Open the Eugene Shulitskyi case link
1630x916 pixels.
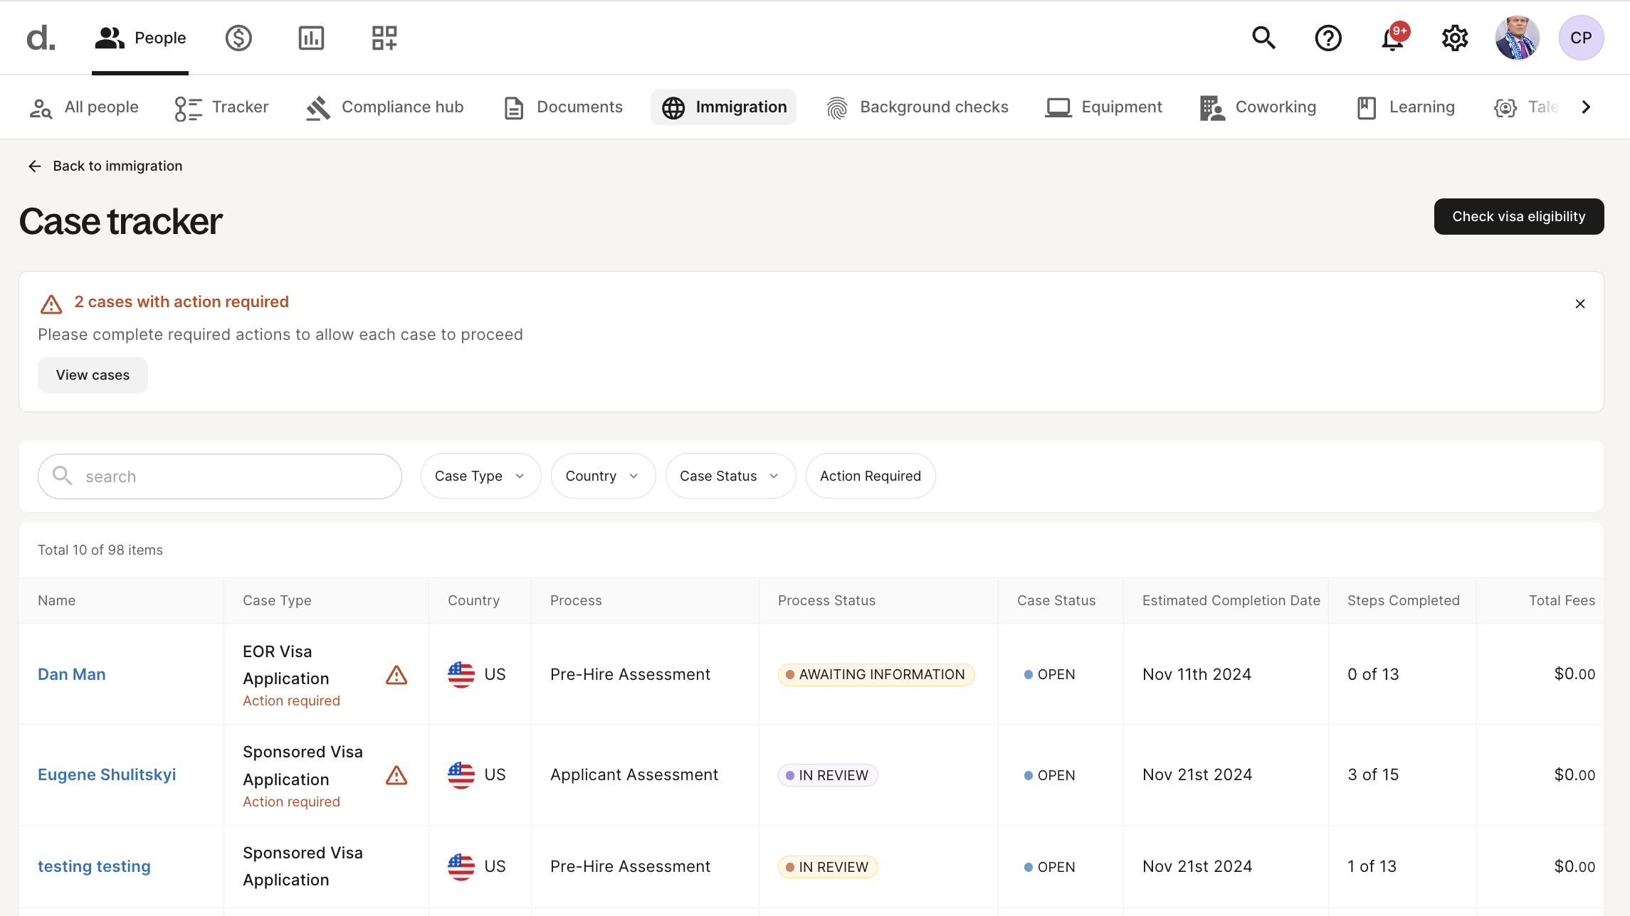107,774
